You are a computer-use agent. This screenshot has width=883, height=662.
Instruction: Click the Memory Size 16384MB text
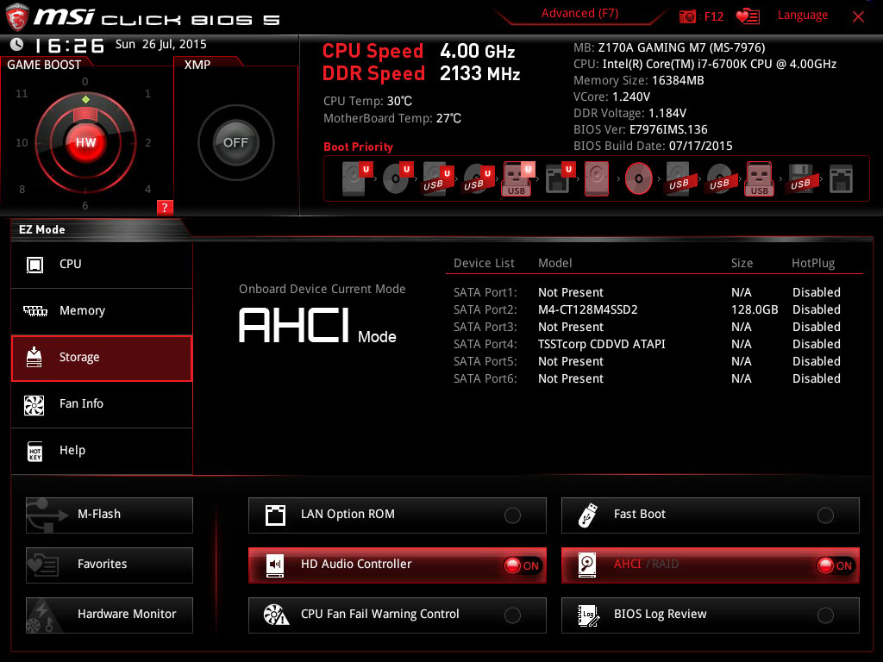(x=639, y=80)
